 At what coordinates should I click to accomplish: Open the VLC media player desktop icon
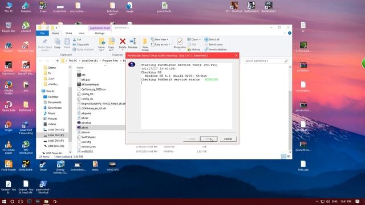click(9, 147)
